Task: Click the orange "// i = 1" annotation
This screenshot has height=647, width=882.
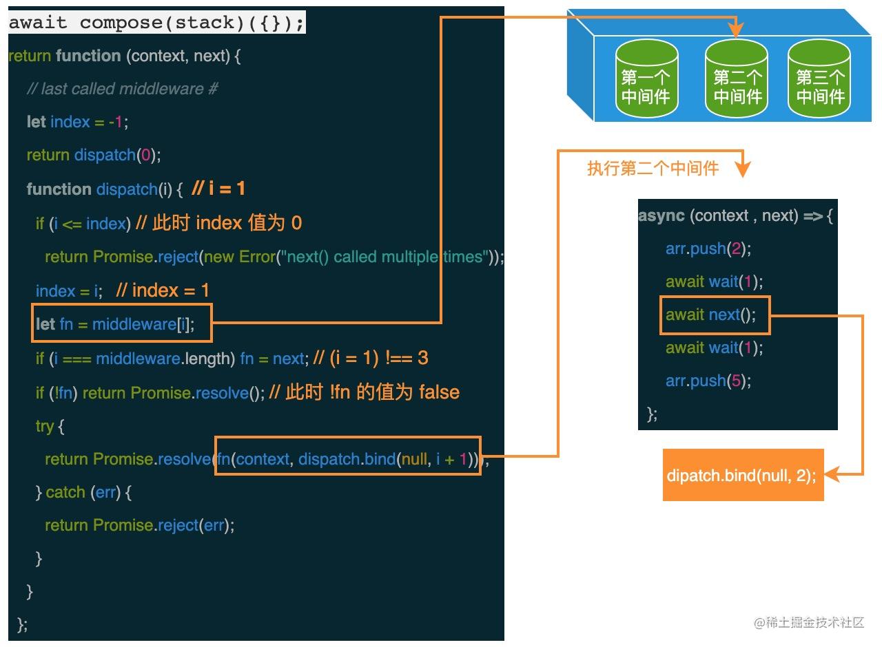Action: pos(218,188)
